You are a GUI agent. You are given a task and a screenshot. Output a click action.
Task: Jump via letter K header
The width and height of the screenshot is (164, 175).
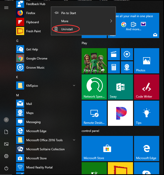coord(17,77)
